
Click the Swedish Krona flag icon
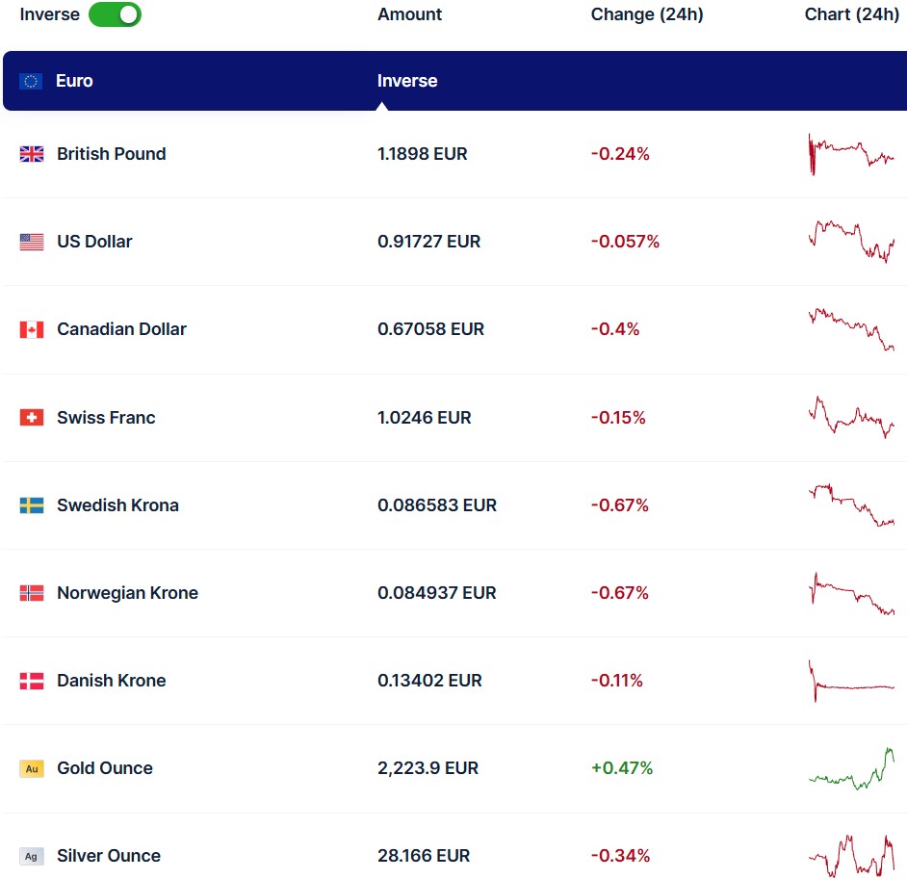pos(32,505)
